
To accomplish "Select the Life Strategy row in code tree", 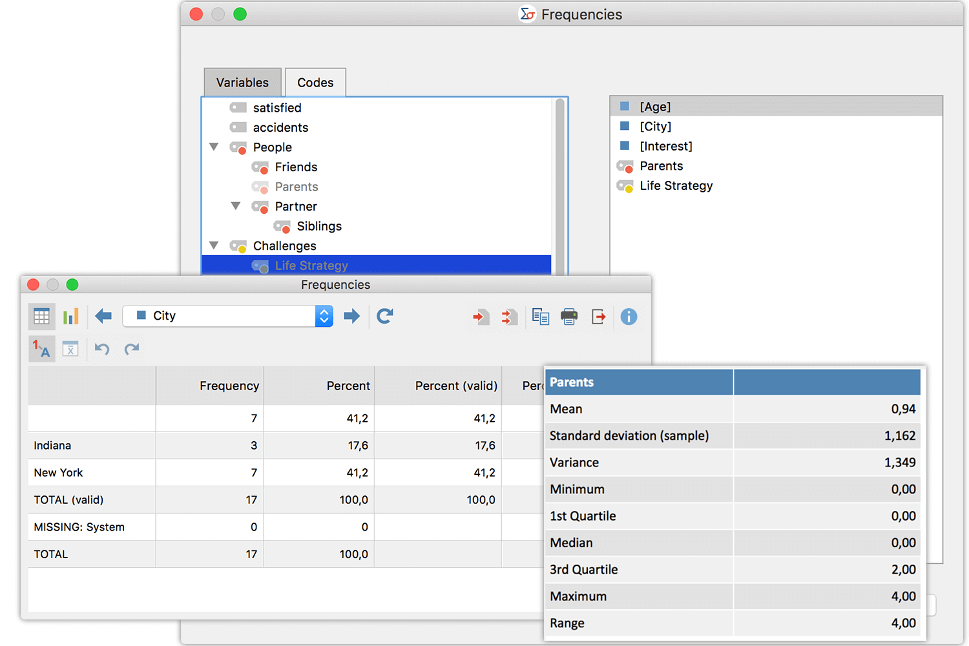I will pyautogui.click(x=377, y=266).
